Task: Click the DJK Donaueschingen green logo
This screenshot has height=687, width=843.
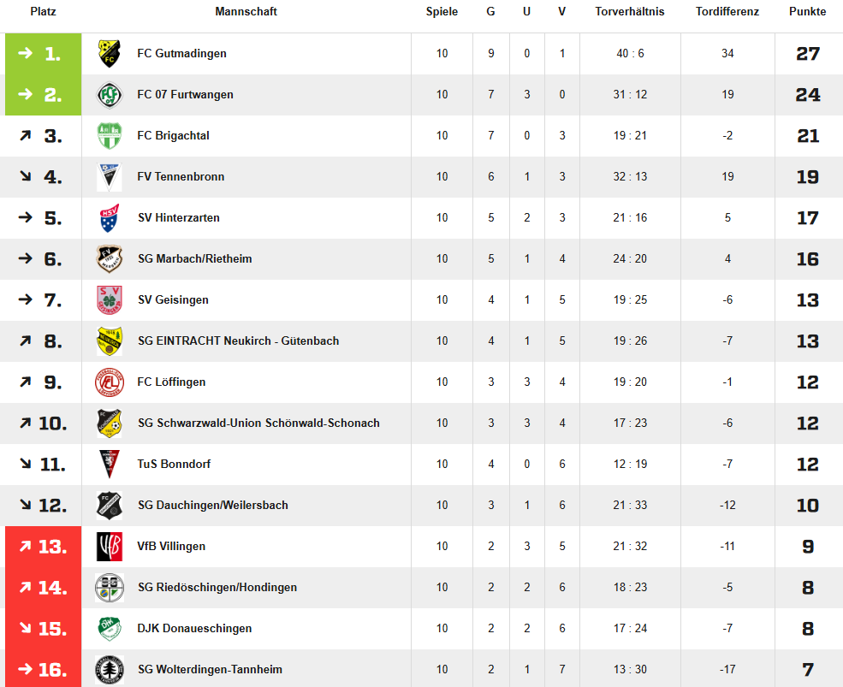Action: [109, 629]
